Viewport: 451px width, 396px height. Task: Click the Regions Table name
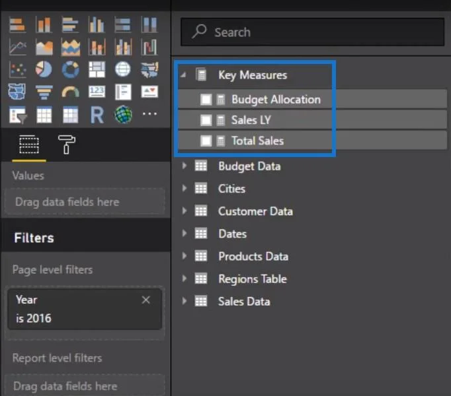253,279
